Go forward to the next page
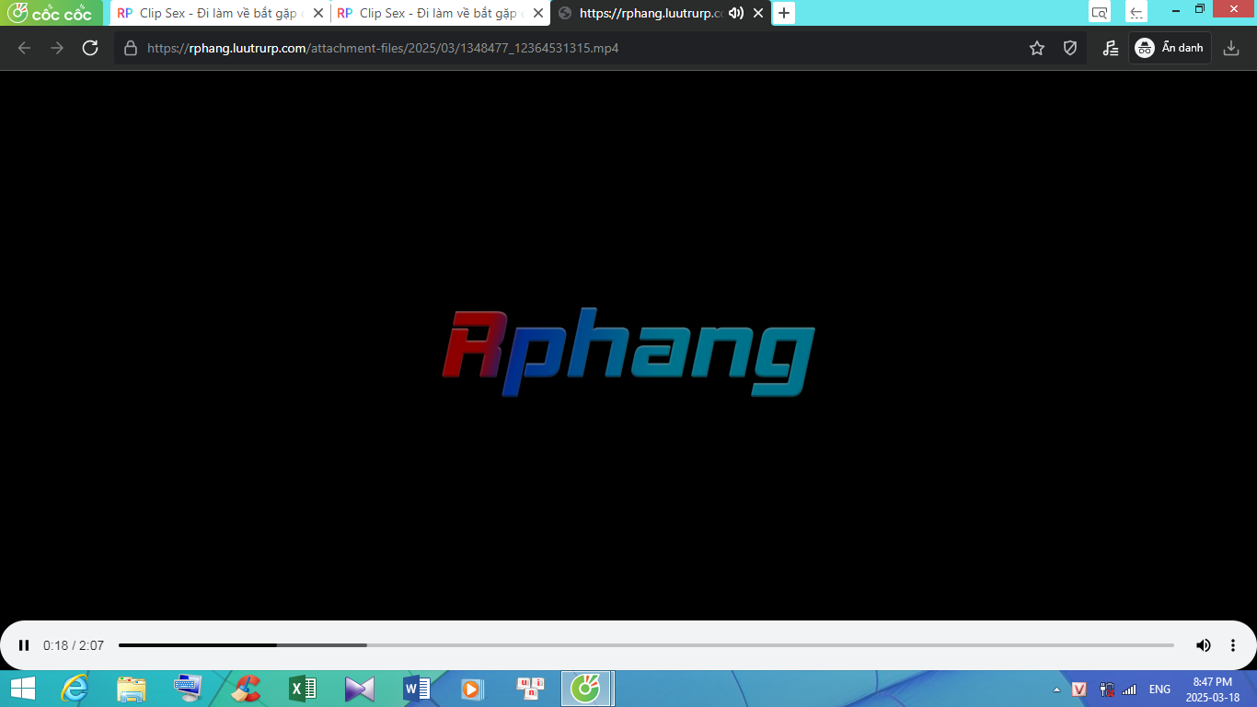Screen dimensions: 1257x707 click(x=57, y=48)
